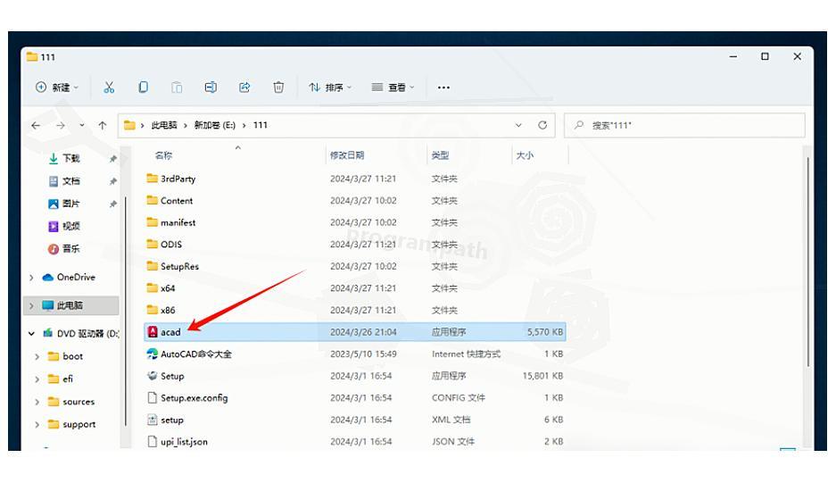Select sources folder in navigation tree
Screen dimensions: 836x483
click(x=79, y=402)
